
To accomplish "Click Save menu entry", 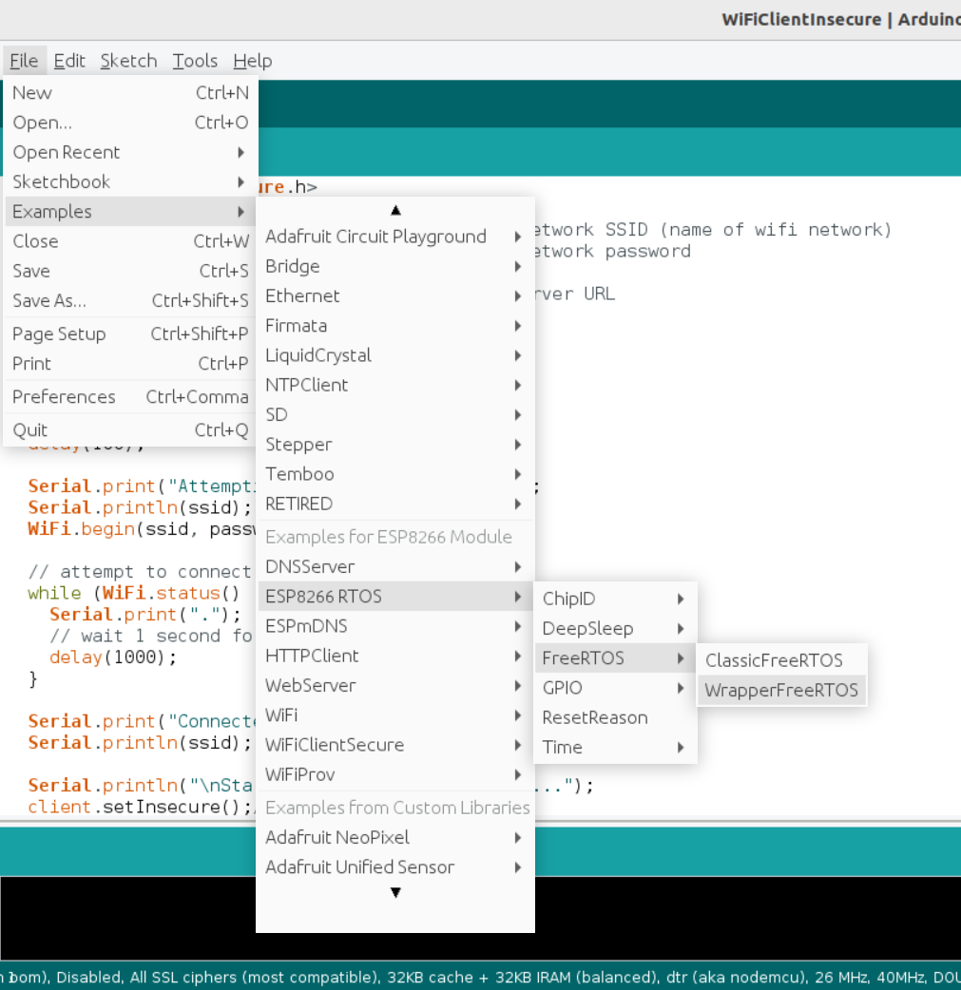I will (131, 271).
